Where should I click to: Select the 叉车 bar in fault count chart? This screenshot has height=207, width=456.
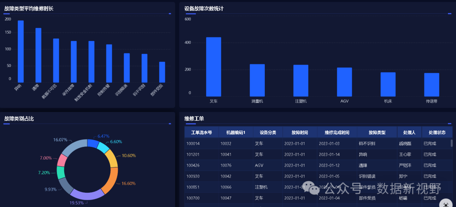214,66
